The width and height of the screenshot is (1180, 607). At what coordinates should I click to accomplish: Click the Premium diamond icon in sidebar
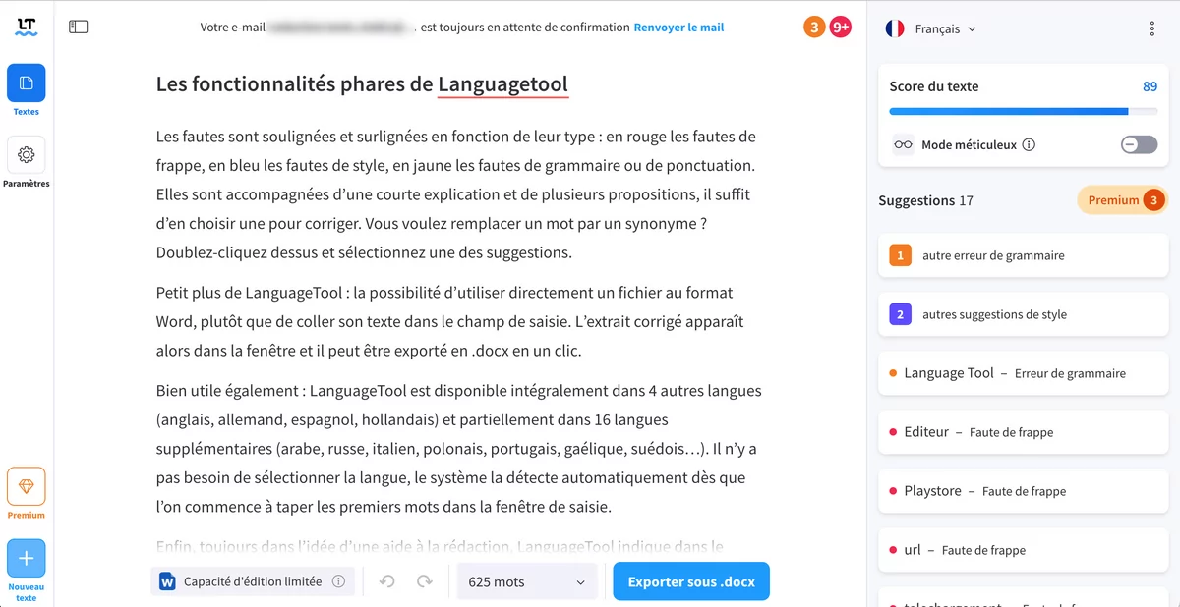27,486
